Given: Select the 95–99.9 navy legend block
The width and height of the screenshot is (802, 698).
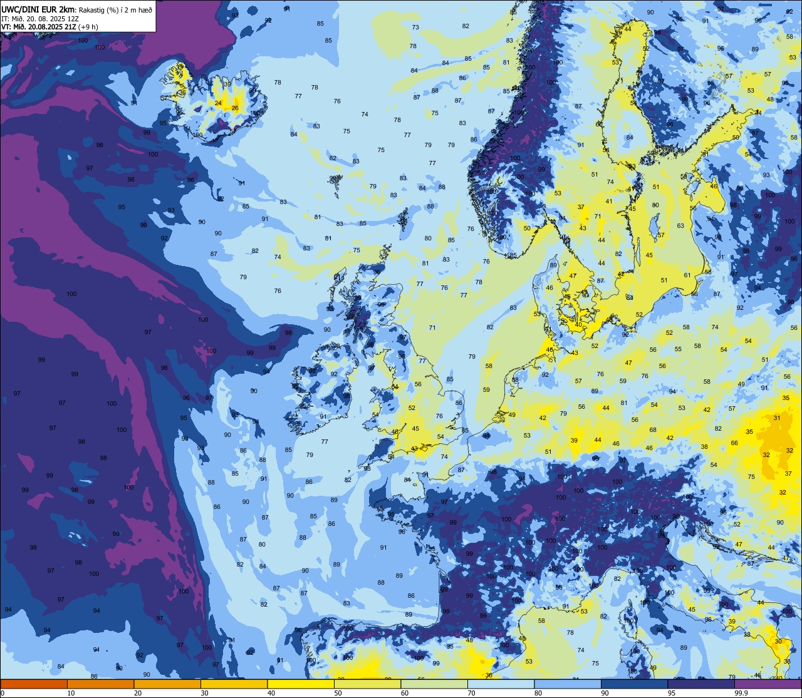Looking at the screenshot, I should coord(701,684).
